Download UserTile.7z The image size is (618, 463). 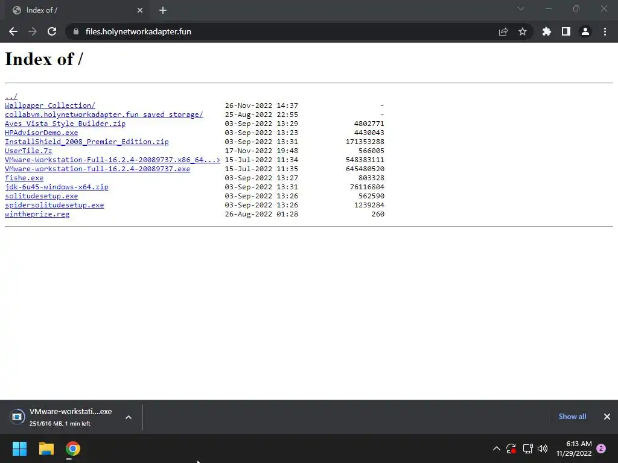[28, 151]
